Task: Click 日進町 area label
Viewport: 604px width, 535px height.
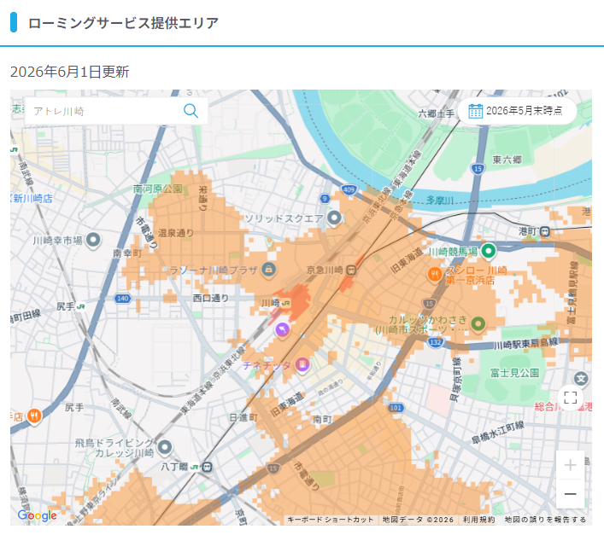Action: pos(243,418)
